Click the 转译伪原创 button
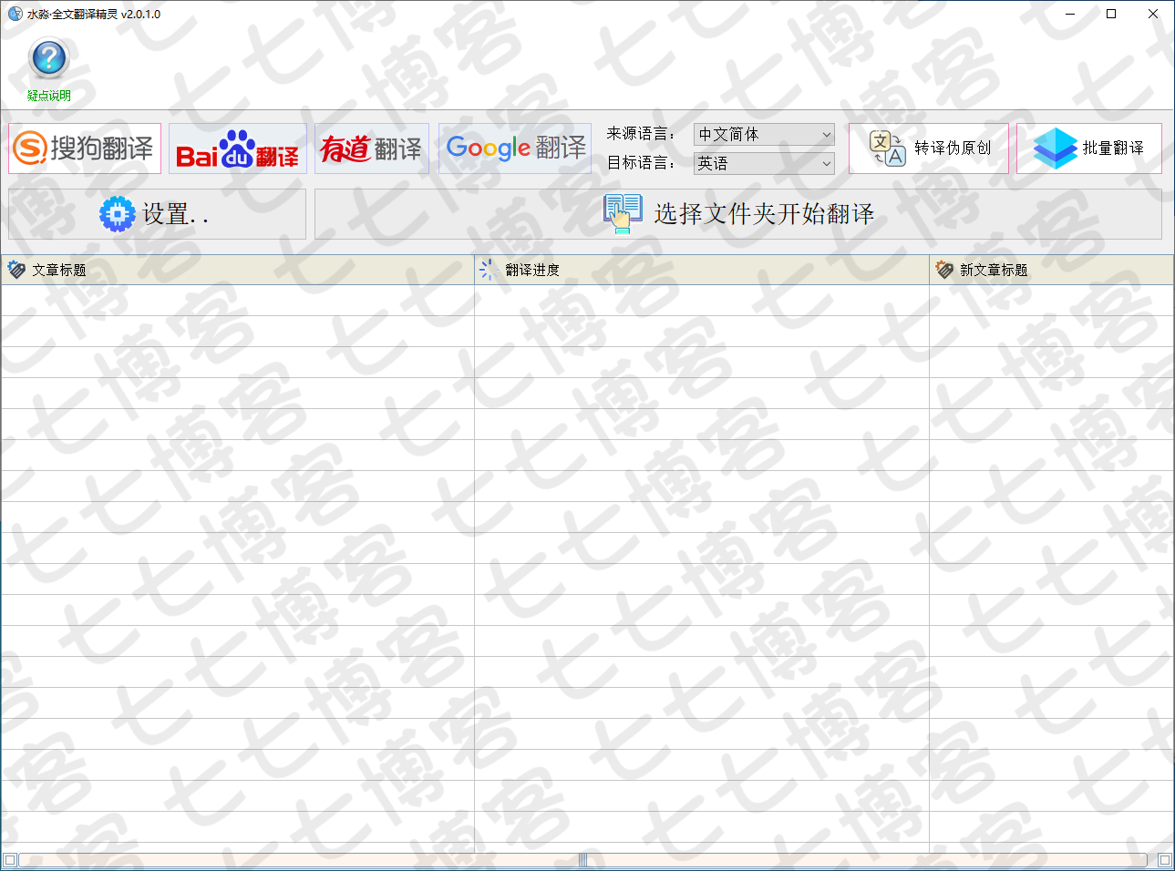The height and width of the screenshot is (871, 1175). click(x=929, y=149)
